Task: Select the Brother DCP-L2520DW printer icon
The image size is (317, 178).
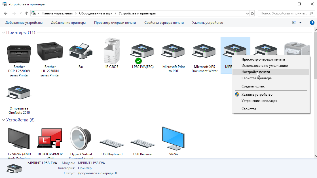Action: (x=19, y=54)
